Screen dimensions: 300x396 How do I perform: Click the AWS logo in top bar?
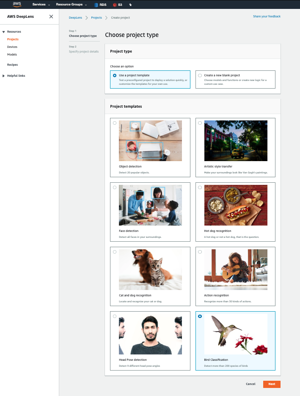(x=17, y=4)
